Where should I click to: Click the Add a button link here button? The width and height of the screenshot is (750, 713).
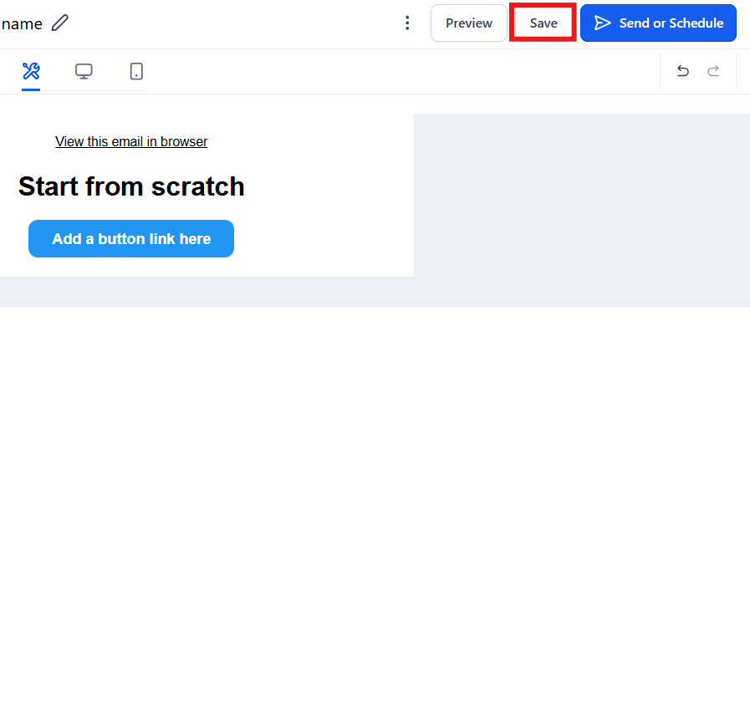pos(131,239)
